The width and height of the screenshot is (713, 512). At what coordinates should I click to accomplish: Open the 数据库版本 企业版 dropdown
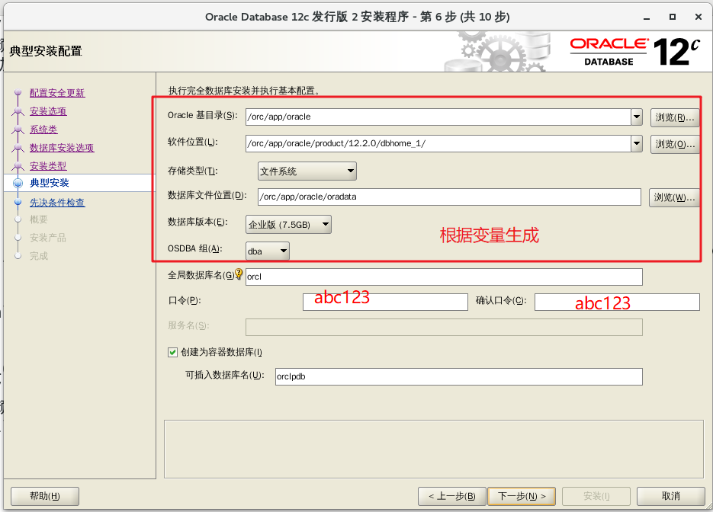[288, 225]
